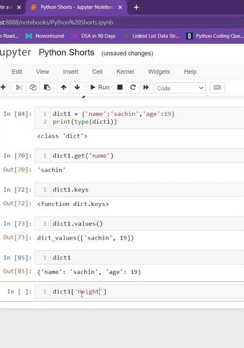Select Python Shorts Jupyter Notebook tab
Image resolution: width=244 pixels, height=348 pixels.
[x=76, y=7]
